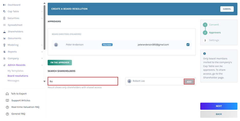Open Board resolutions in sidebar

coord(18,76)
